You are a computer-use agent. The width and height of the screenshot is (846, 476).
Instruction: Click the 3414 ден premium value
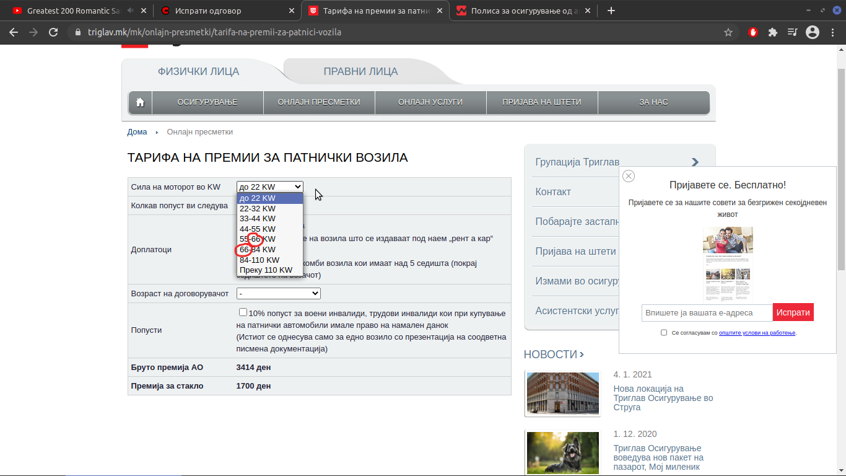[x=253, y=368]
